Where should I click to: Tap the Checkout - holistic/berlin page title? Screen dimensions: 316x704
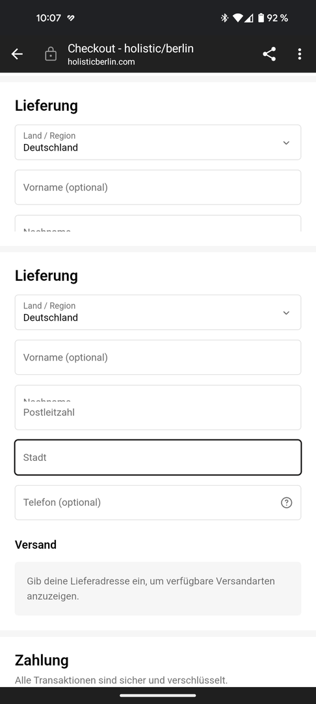click(x=131, y=48)
